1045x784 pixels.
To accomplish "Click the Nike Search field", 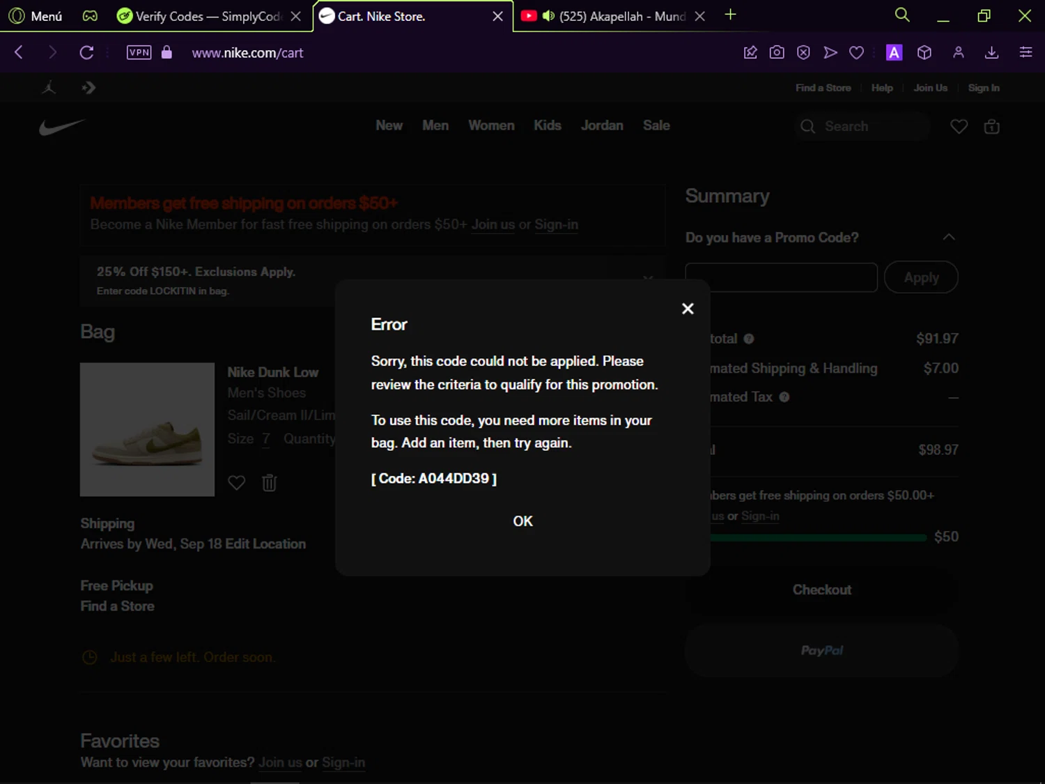I will pos(862,126).
